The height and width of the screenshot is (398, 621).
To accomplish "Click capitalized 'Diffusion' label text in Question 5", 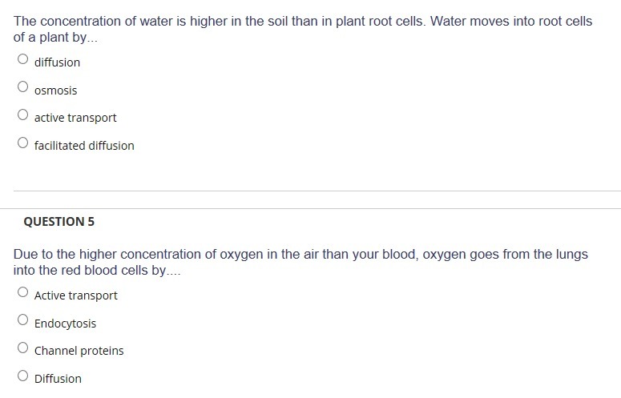I will [58, 379].
